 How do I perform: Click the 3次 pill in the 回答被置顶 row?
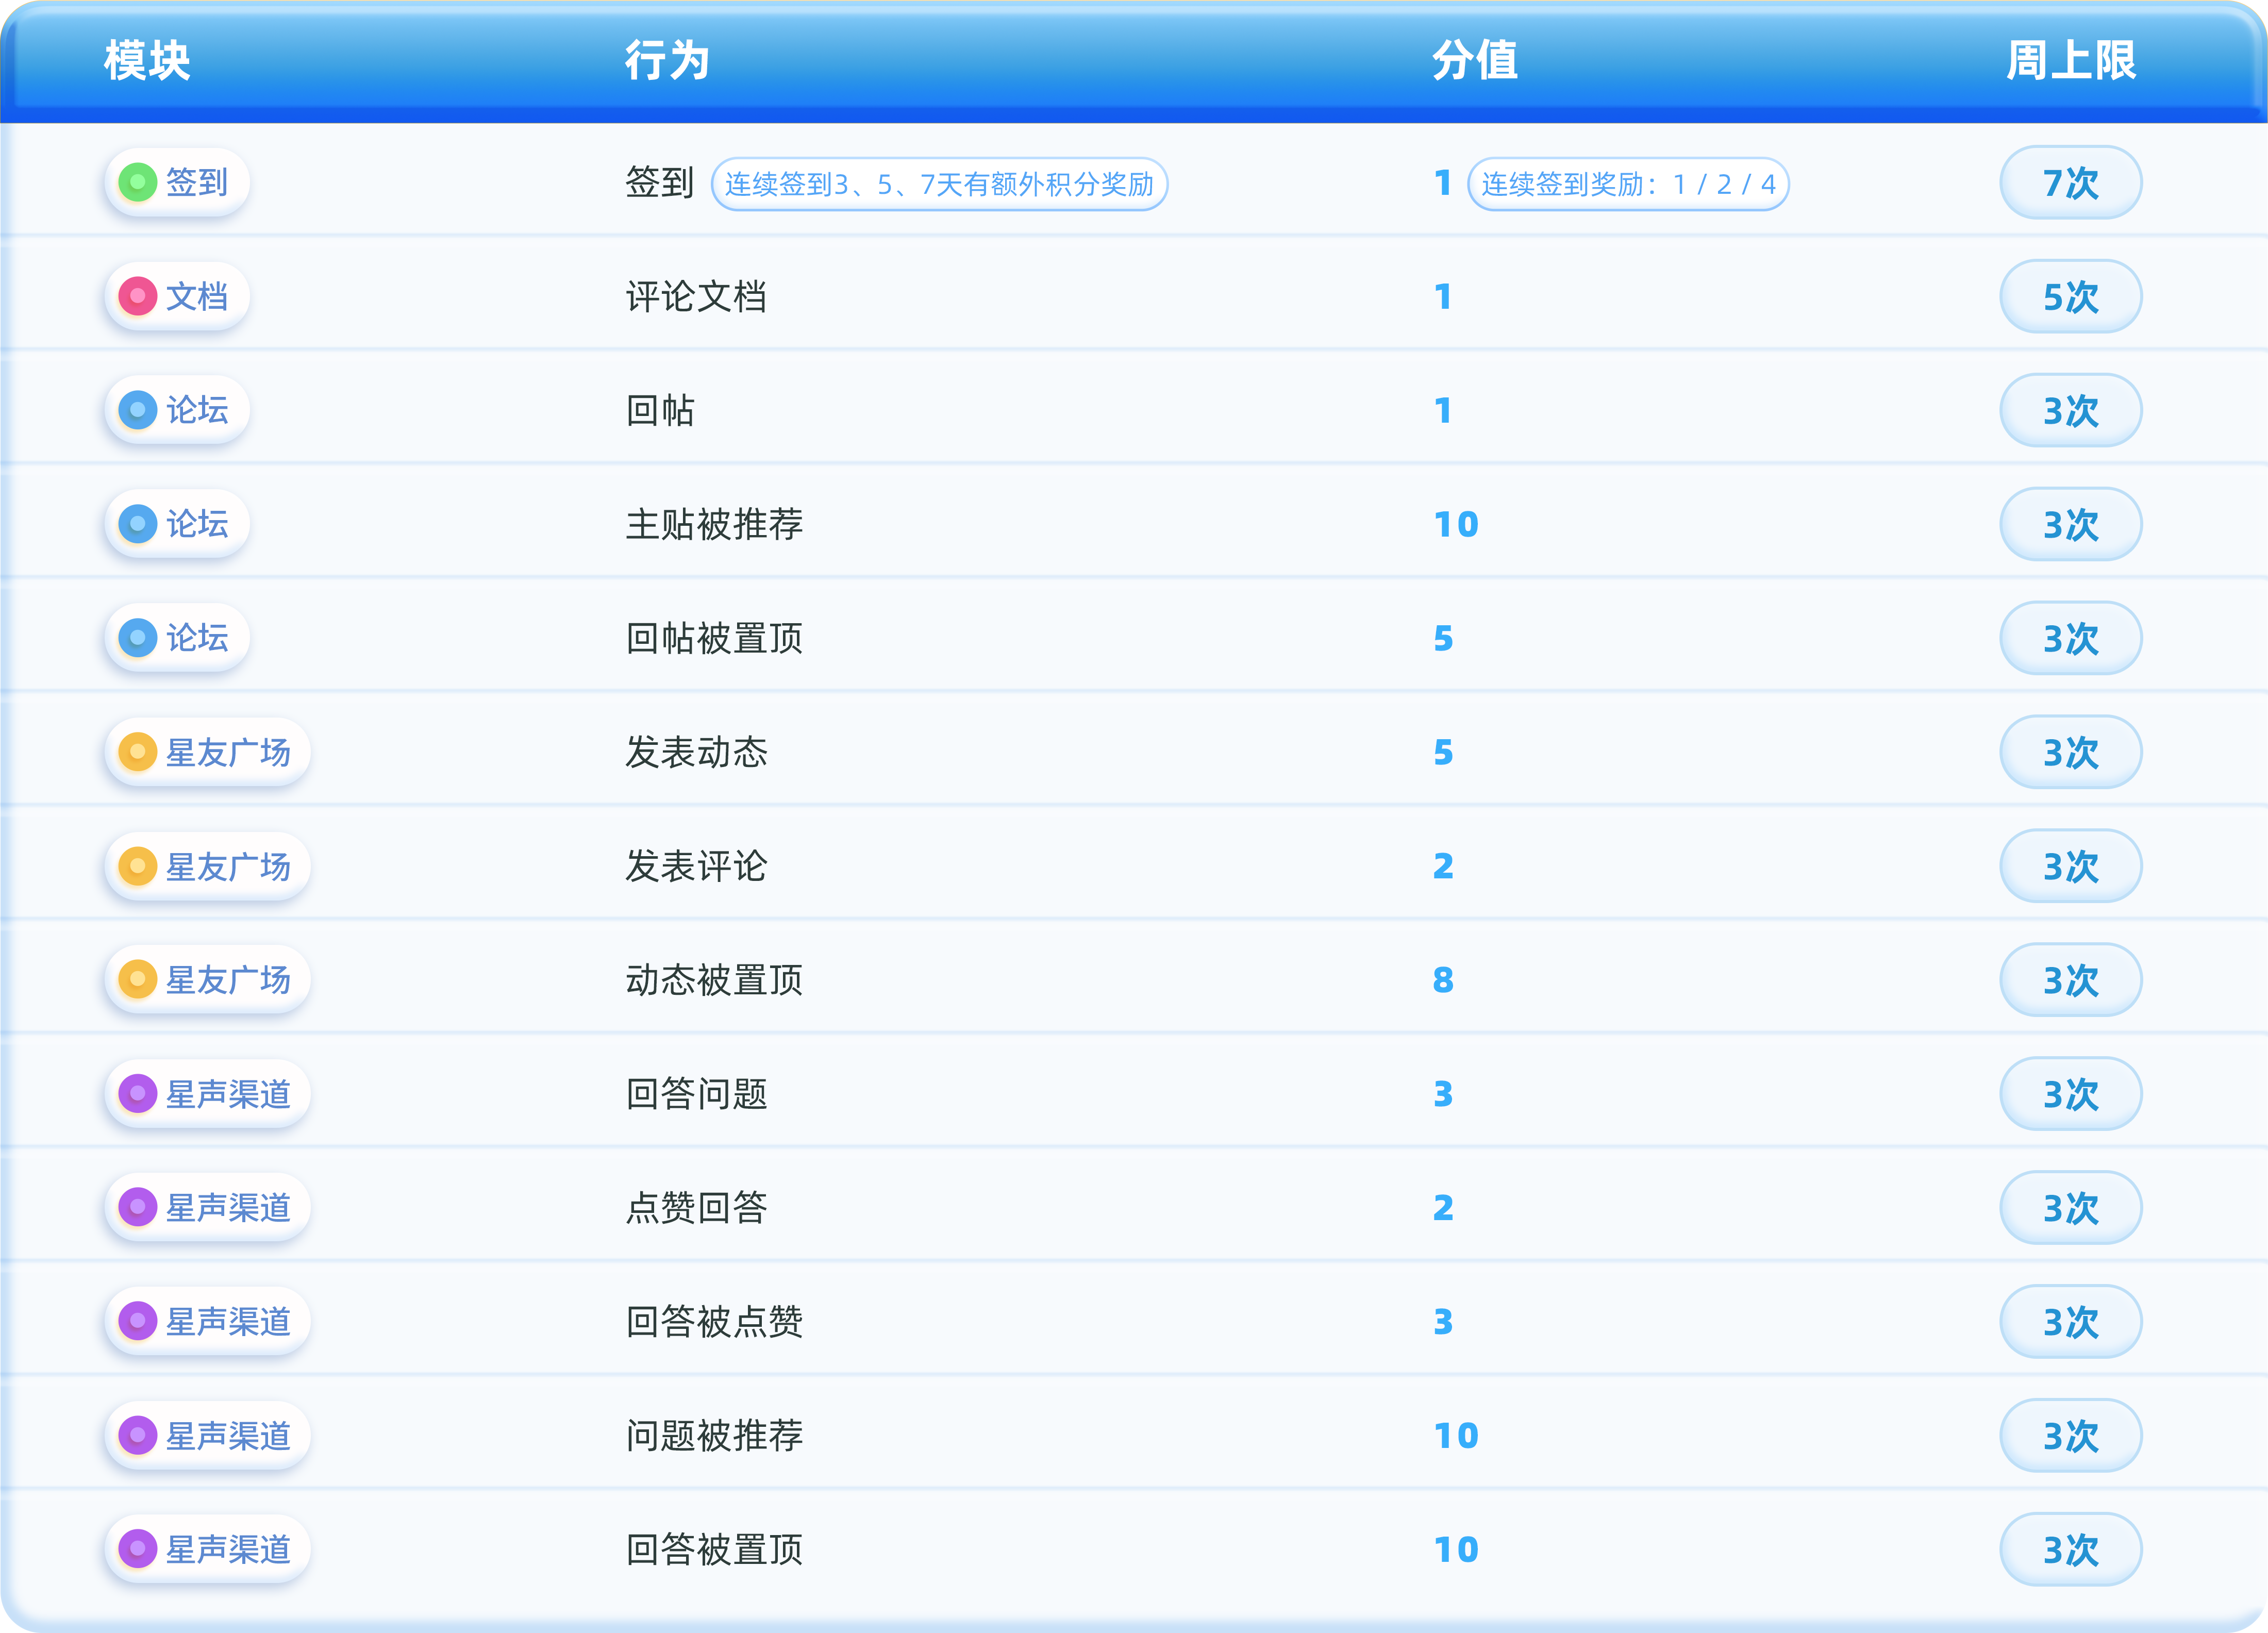pos(2071,1550)
